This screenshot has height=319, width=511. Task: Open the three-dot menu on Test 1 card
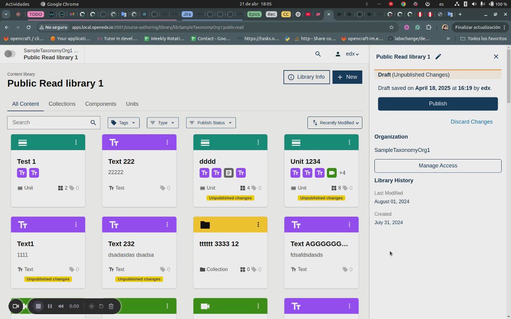click(76, 142)
